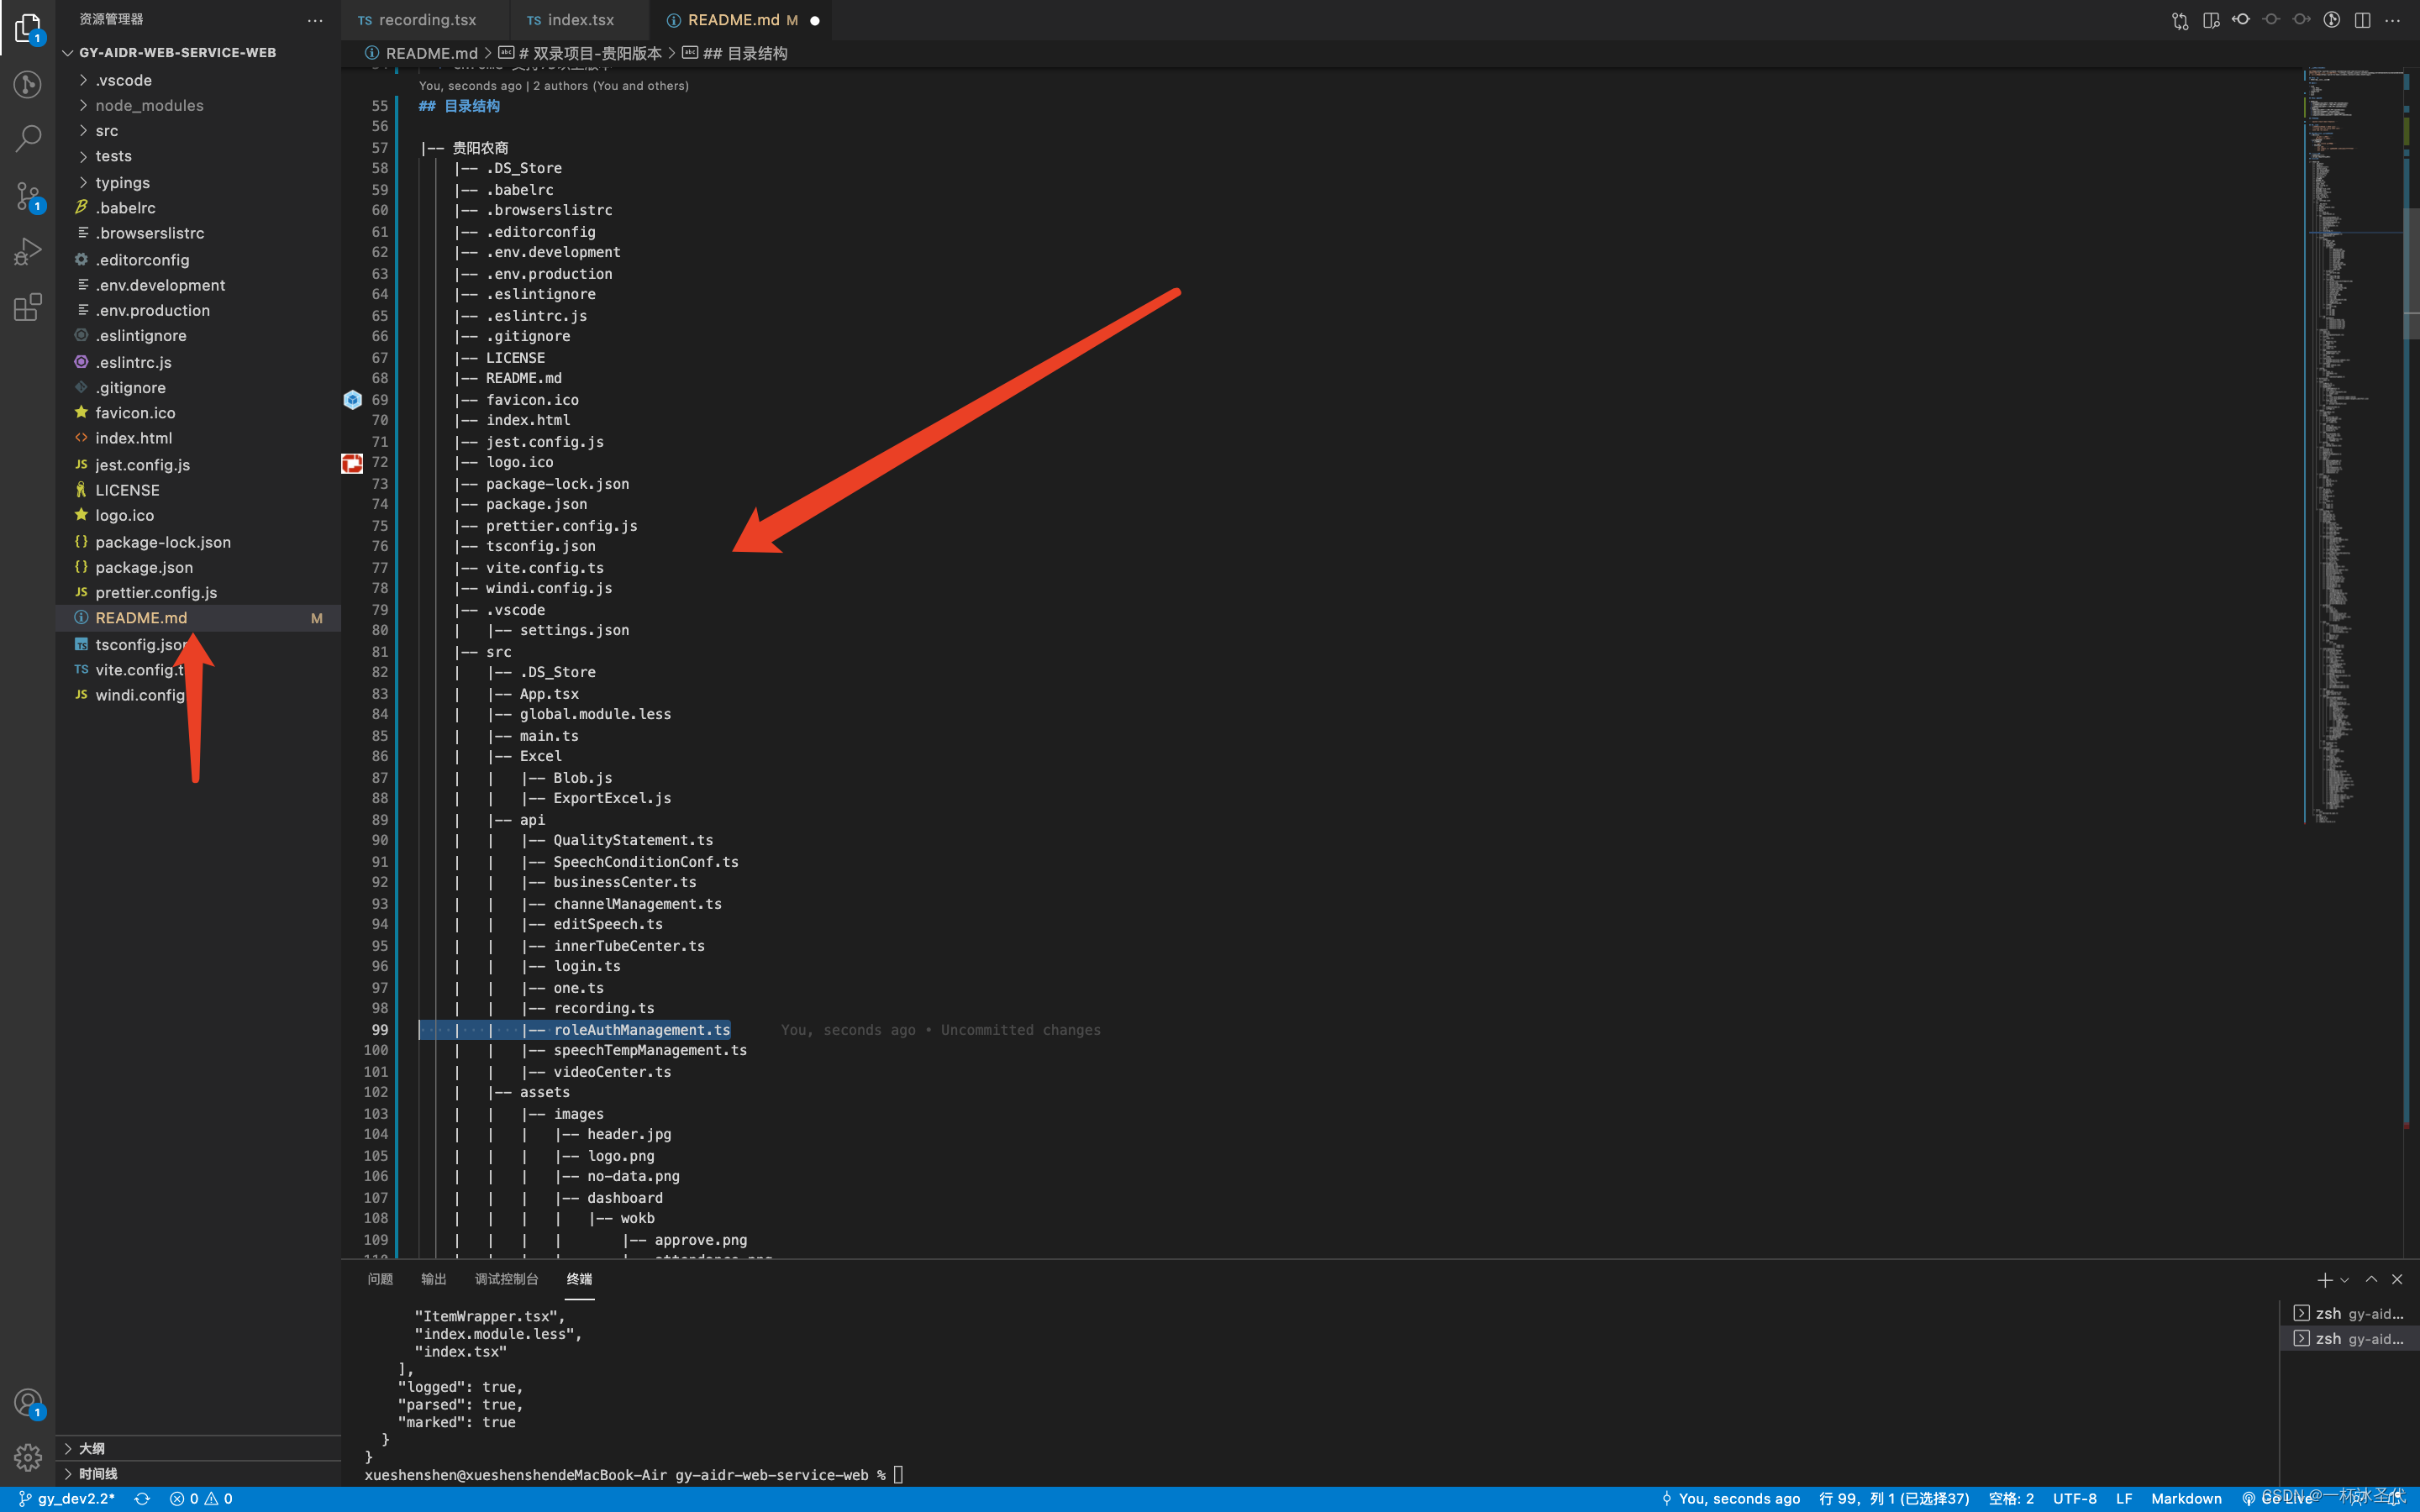Open the Source Control view icon

(x=28, y=195)
